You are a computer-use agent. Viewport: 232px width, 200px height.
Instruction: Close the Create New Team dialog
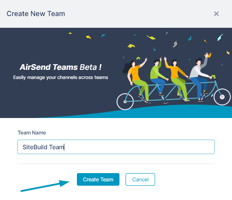tap(216, 14)
